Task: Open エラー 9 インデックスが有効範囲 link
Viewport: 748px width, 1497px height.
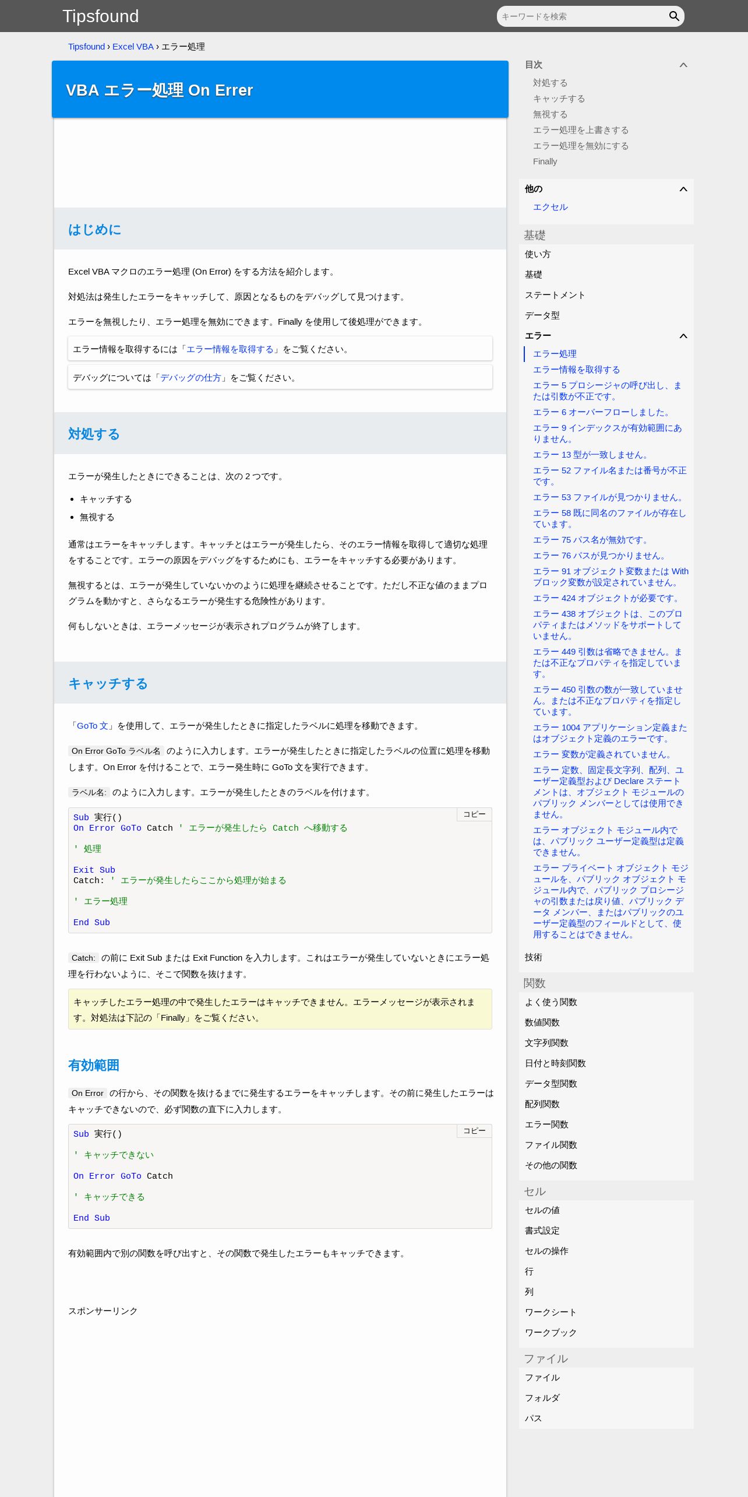Action: click(607, 434)
